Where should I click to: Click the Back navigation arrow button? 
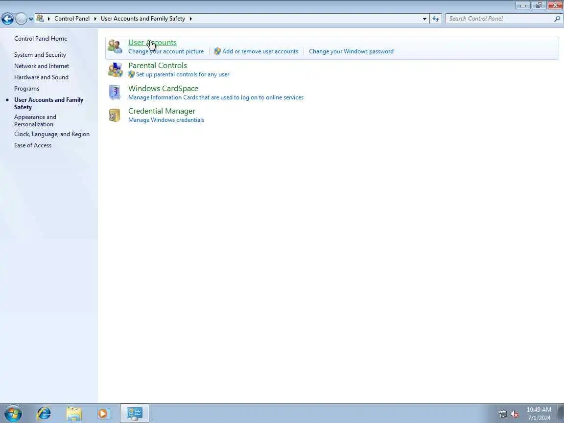click(7, 19)
